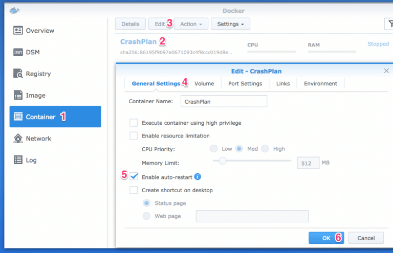393x253 pixels.
Task: Select High CPU priority radio
Action: pyautogui.click(x=265, y=149)
